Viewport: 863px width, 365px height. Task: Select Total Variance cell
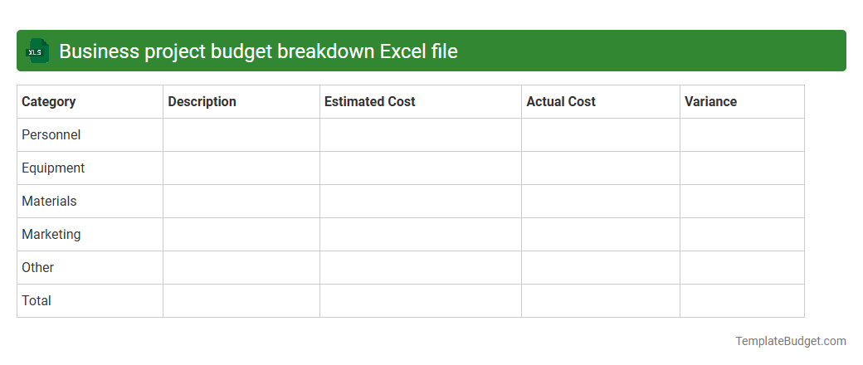tap(743, 300)
